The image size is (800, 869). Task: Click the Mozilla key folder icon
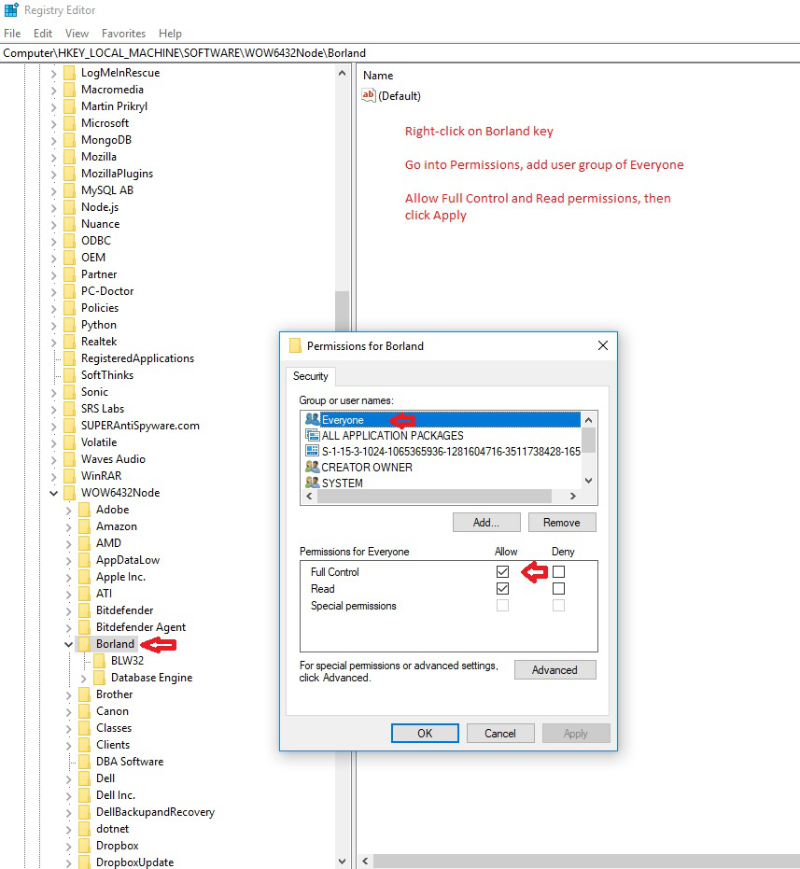69,157
